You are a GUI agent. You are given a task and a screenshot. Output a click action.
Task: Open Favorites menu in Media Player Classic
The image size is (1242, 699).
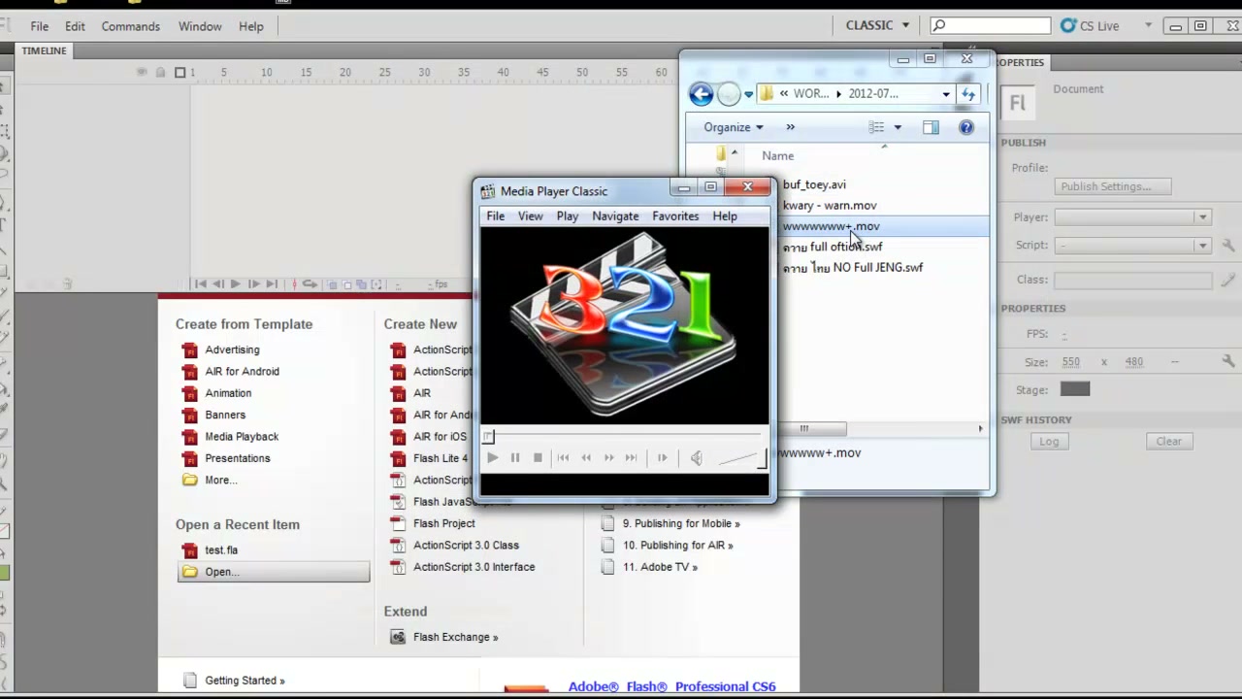coord(675,216)
